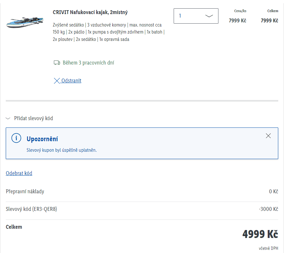The width and height of the screenshot is (284, 253).
Task: Click the Odebrat kód link
Action: (x=19, y=173)
